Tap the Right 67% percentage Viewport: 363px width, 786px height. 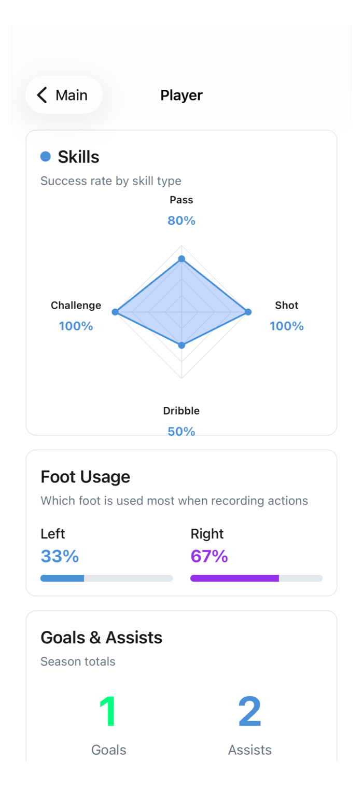[x=210, y=556]
